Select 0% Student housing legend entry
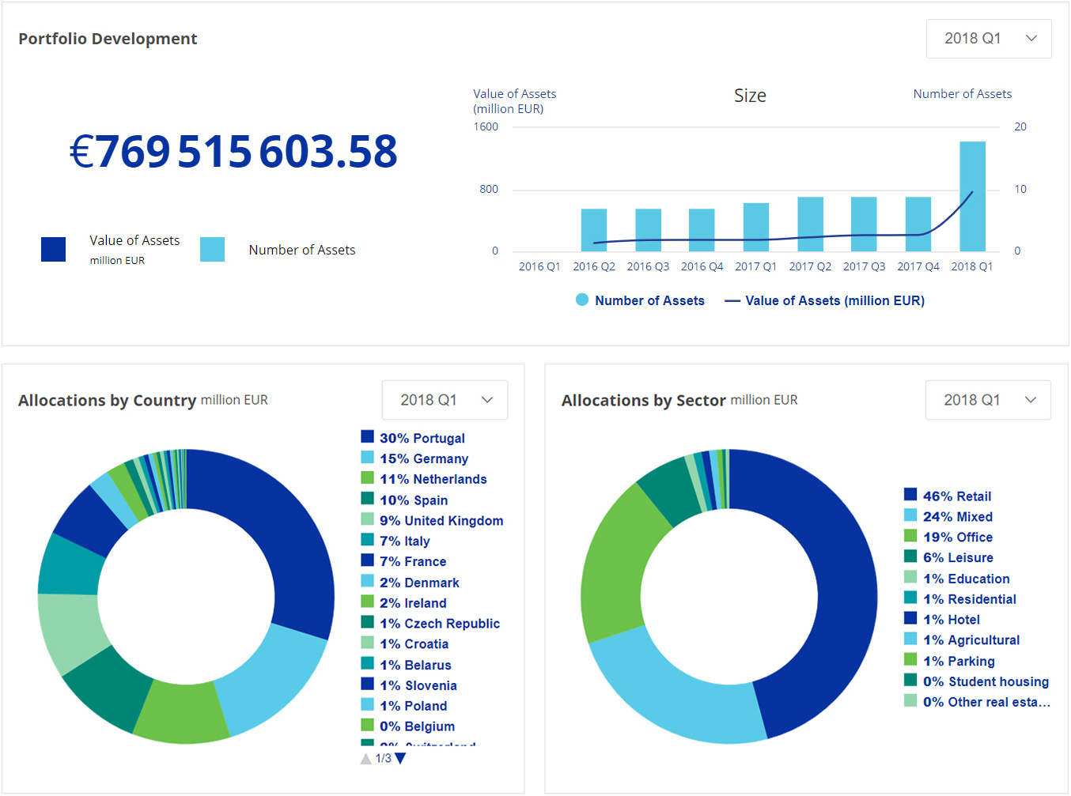Viewport: 1071px width, 796px height. 977,681
